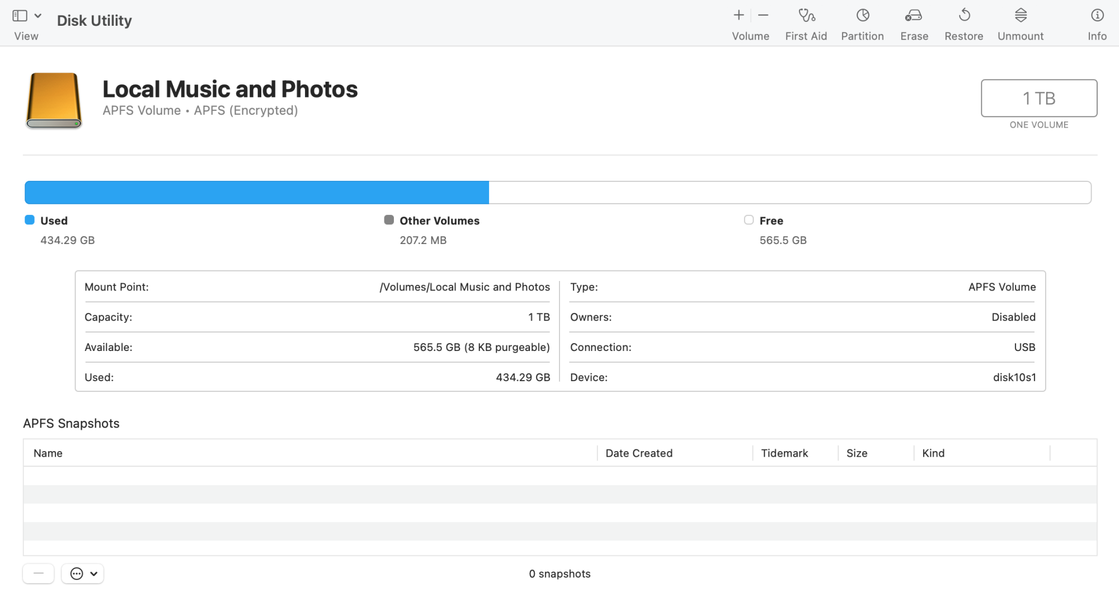The image size is (1119, 595).
Task: Remove volume using the minus icon
Action: pyautogui.click(x=763, y=15)
